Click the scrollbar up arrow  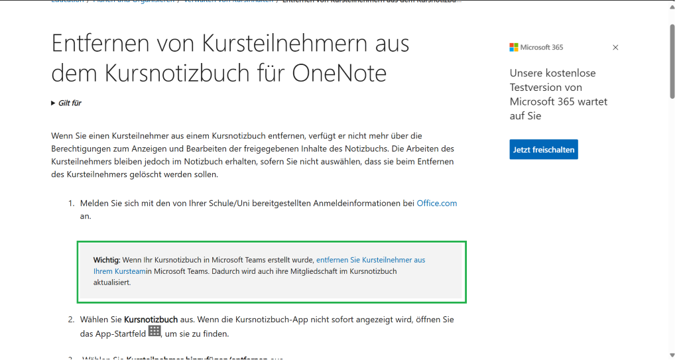pyautogui.click(x=672, y=6)
